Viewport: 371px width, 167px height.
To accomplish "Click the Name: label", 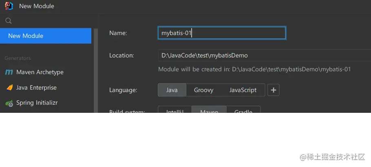I will pyautogui.click(x=118, y=33).
